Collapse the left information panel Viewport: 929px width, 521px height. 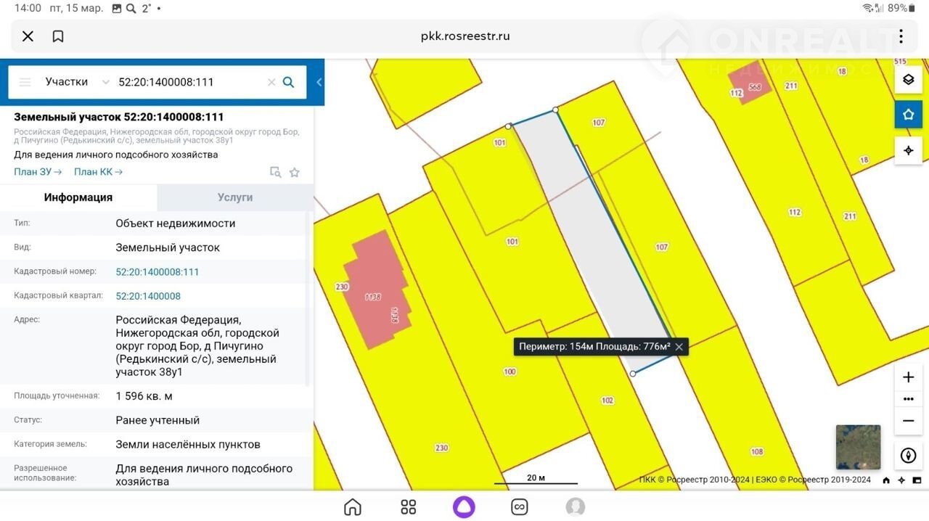[319, 82]
